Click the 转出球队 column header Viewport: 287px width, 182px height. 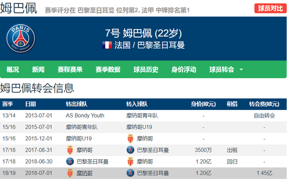(77, 104)
